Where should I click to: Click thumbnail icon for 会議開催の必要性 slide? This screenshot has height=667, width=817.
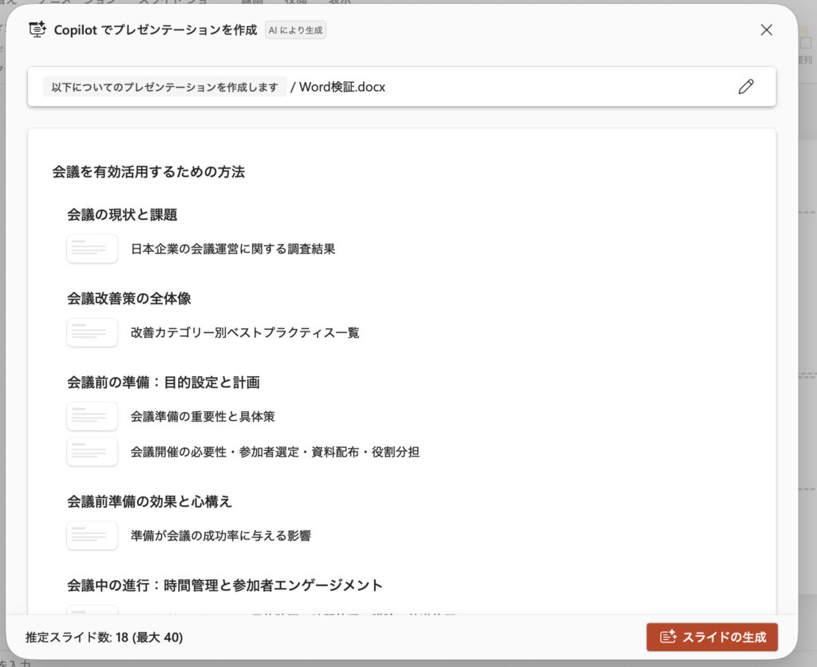[92, 452]
